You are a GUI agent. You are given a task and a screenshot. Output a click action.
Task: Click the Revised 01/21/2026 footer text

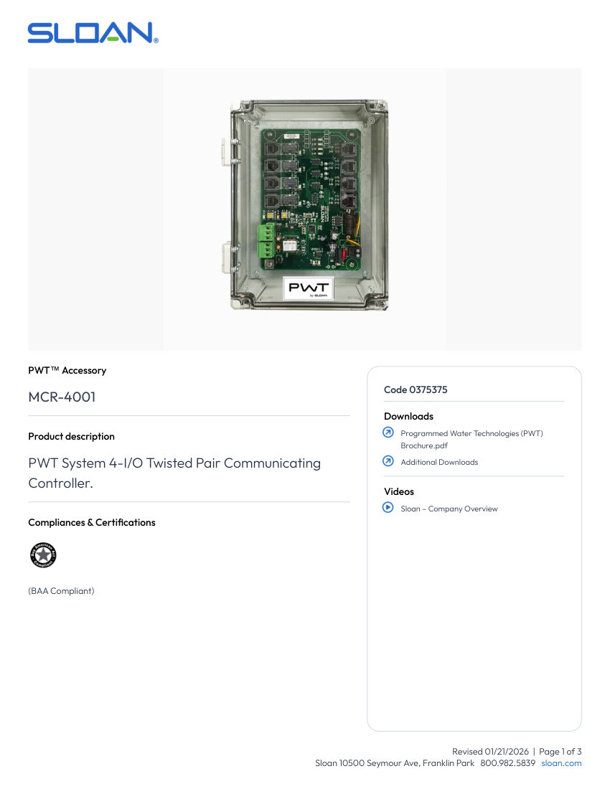(x=490, y=751)
